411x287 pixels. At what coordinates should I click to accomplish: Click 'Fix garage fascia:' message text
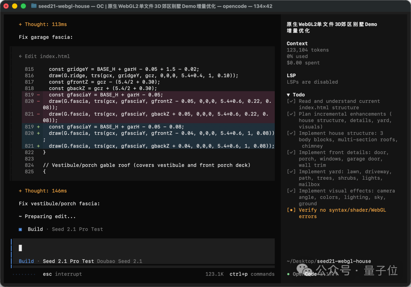[46, 37]
